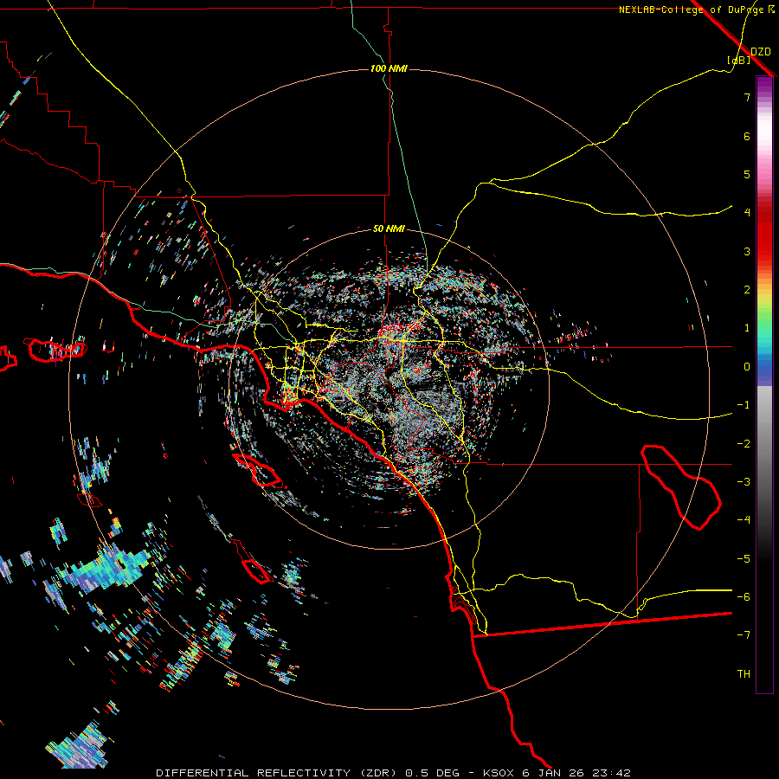Click the "-1" tick label on color scale

click(x=744, y=405)
